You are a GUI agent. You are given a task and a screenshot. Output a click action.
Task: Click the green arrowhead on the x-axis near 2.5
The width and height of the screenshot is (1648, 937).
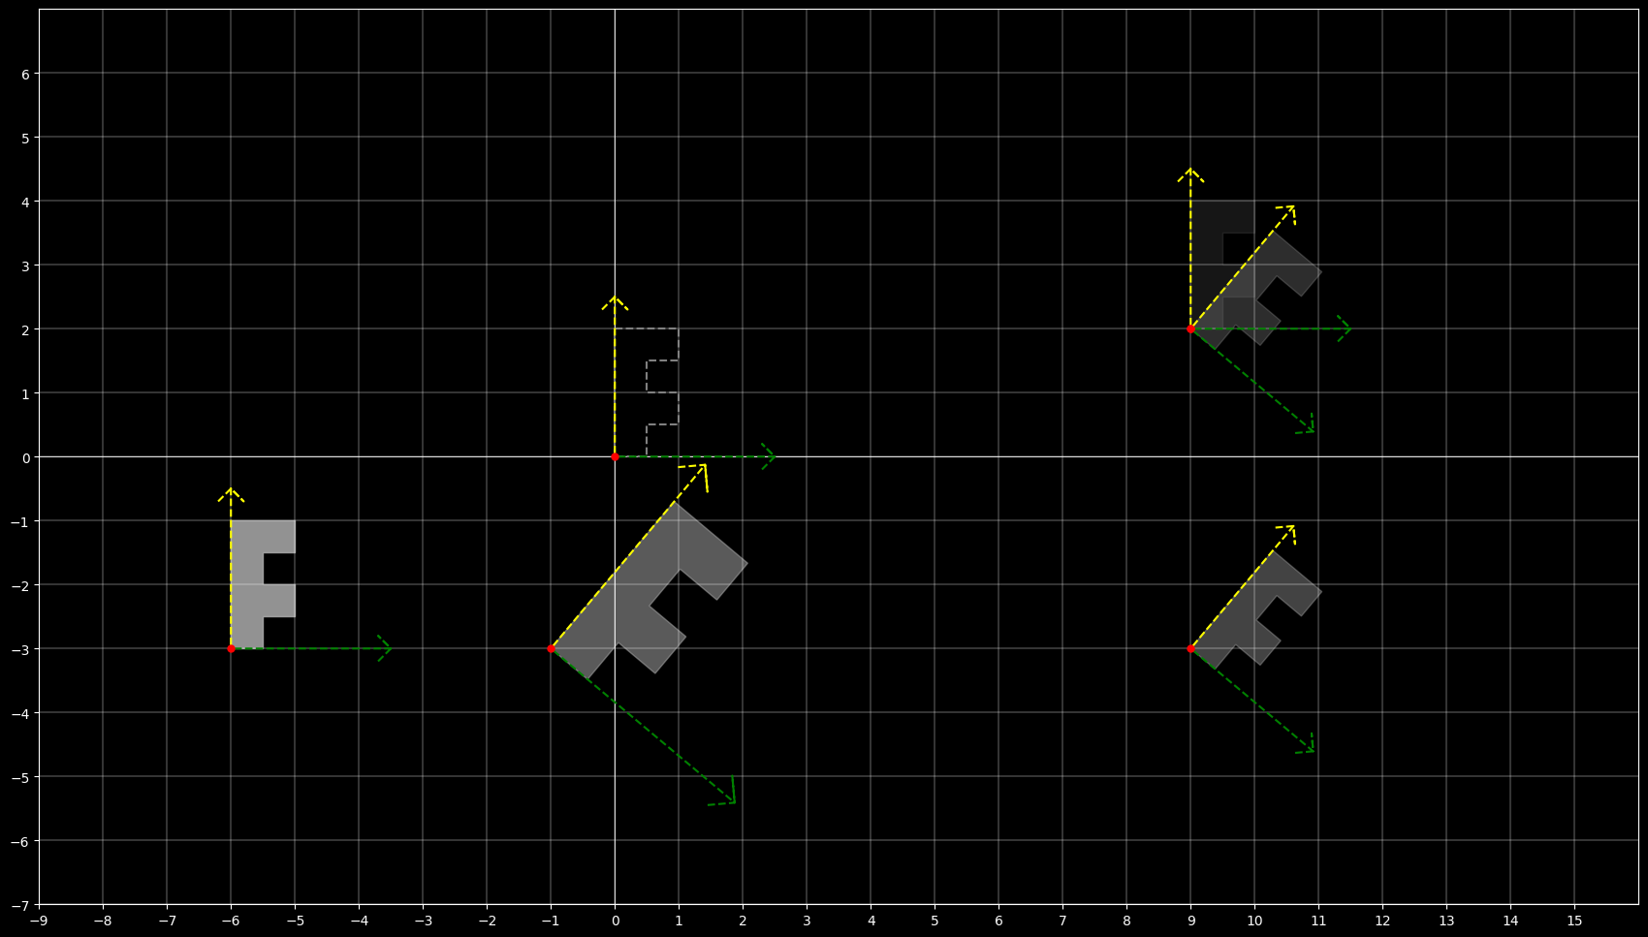pos(768,456)
